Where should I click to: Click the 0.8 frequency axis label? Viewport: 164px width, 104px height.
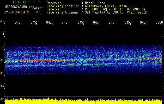click(2, 73)
